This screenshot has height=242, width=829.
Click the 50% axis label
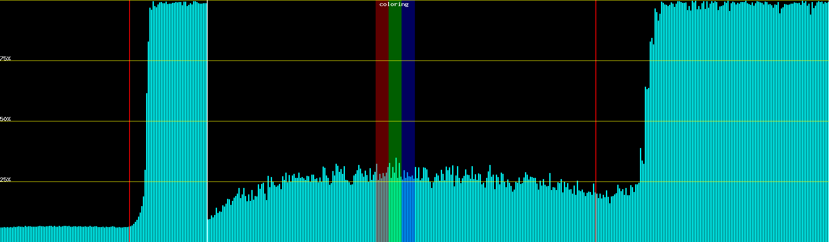click(x=5, y=119)
